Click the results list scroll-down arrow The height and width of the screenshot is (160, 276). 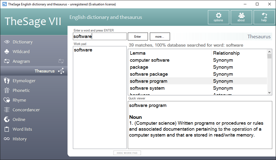click(269, 92)
